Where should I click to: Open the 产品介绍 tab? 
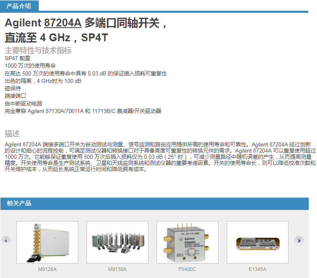coord(19,6)
